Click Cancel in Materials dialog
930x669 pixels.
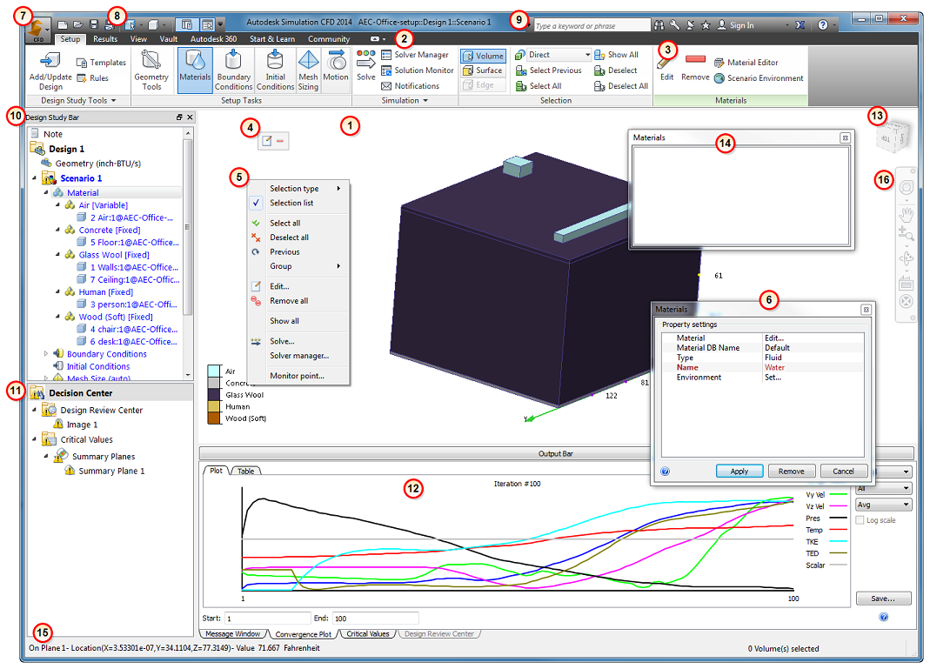coord(843,472)
